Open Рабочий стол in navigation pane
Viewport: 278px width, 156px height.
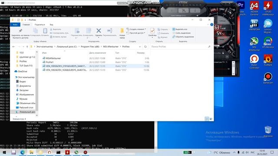[26, 107]
